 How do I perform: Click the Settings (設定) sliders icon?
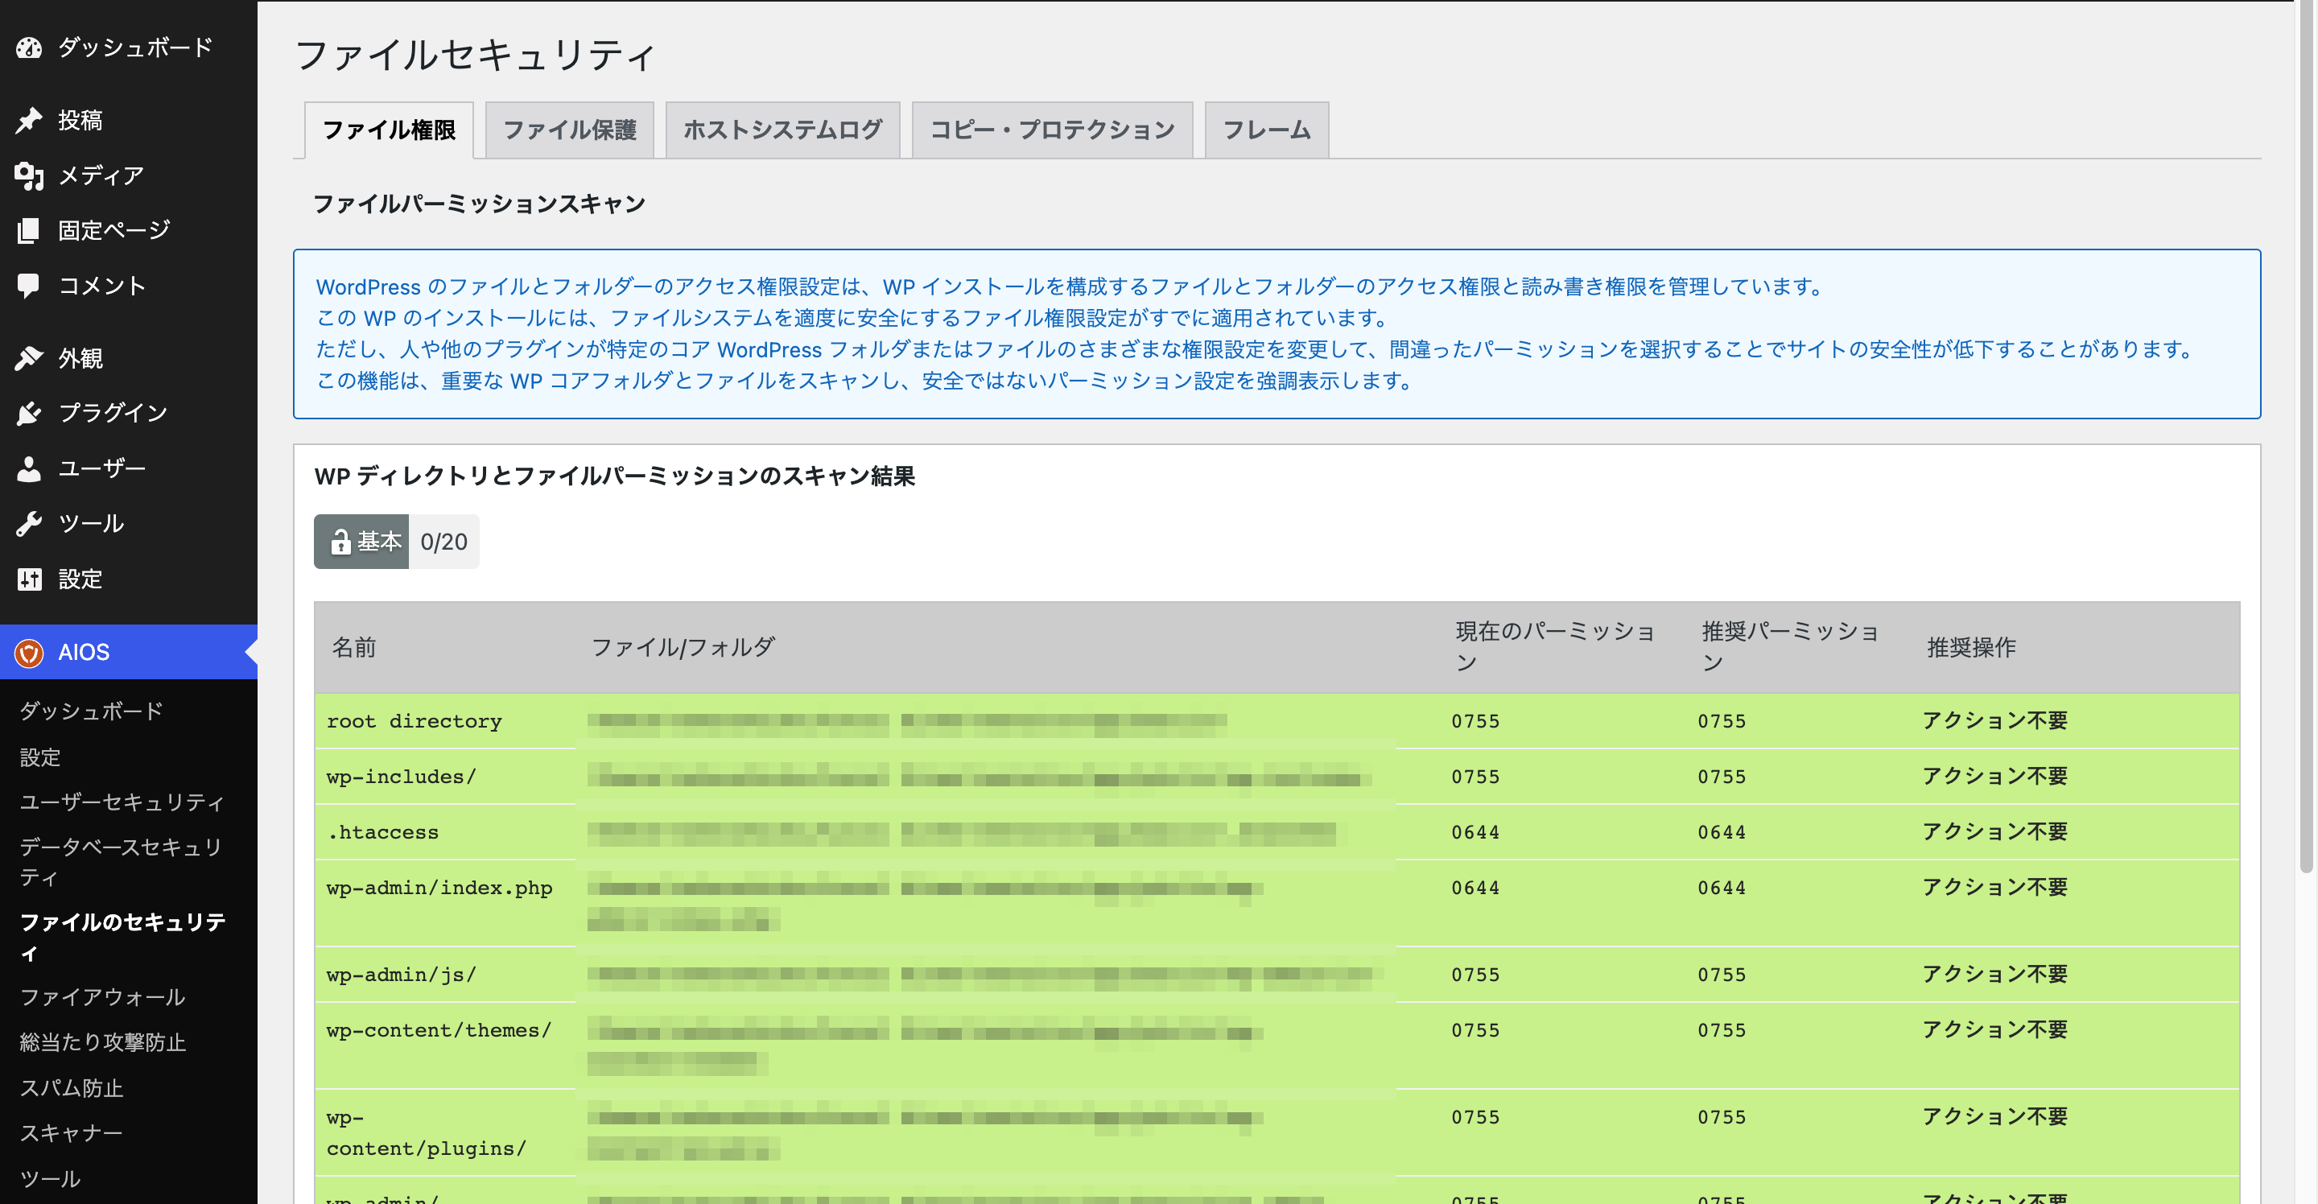(29, 579)
